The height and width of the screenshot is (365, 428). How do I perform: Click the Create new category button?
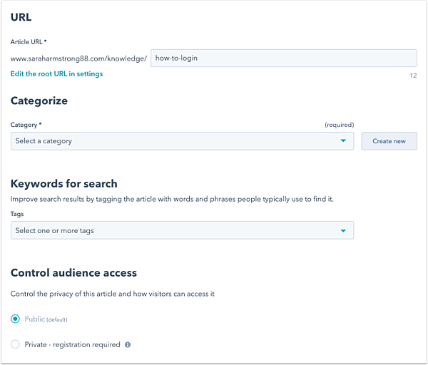click(389, 141)
